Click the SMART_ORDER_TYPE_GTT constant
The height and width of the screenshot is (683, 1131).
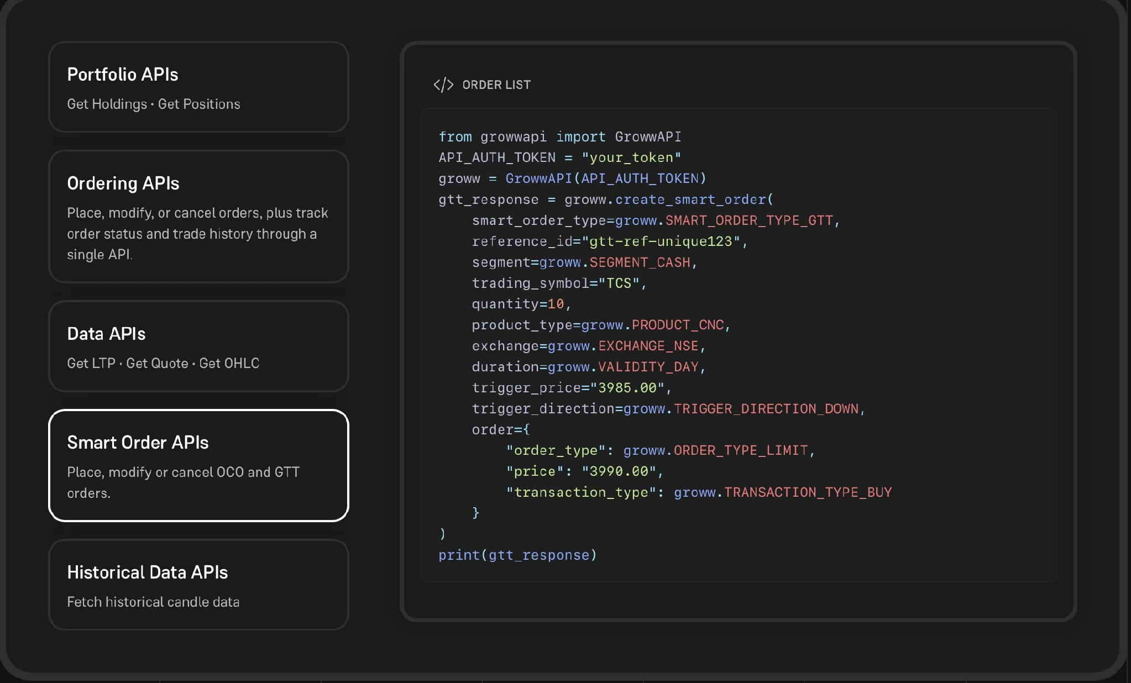pos(749,220)
